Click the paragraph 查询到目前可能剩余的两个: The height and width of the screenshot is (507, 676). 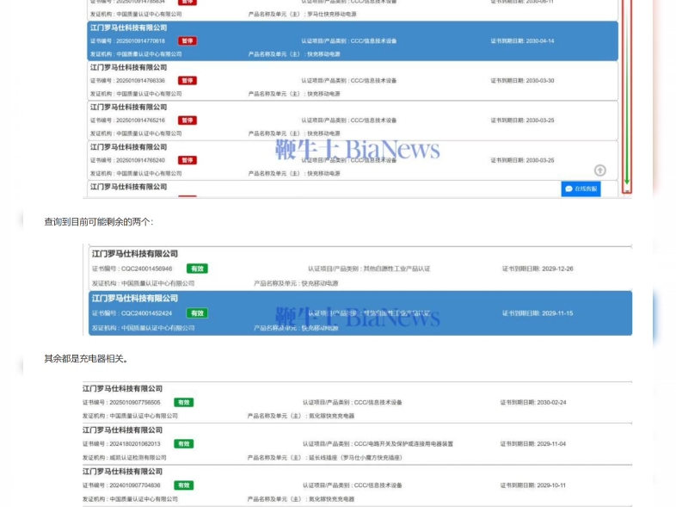click(99, 222)
